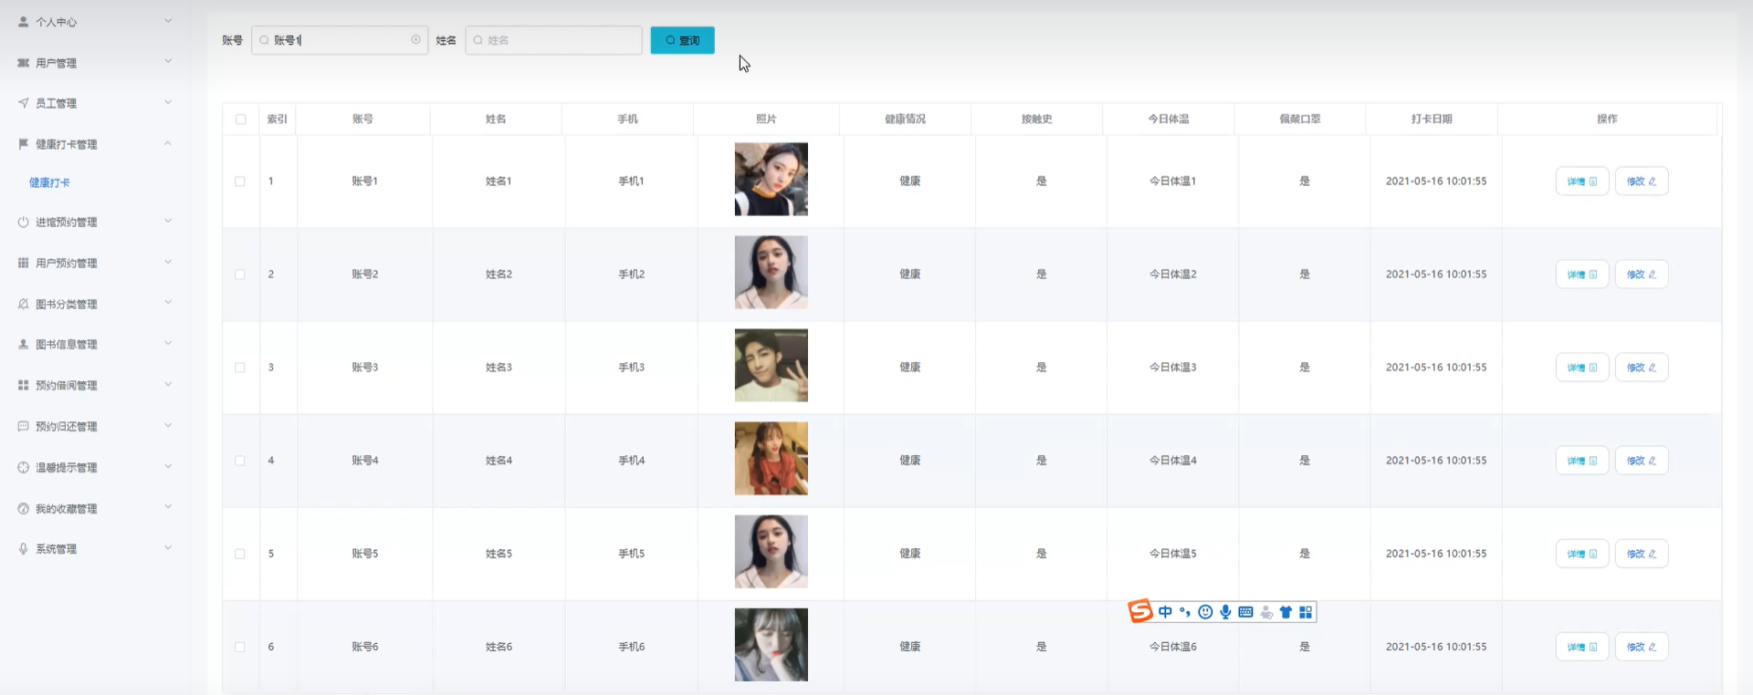Click the soft keyboard icon in IME toolbar

[x=1245, y=612]
